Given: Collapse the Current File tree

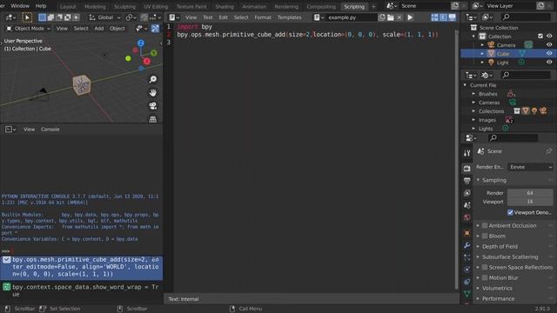Looking at the screenshot, I should pyautogui.click(x=465, y=85).
